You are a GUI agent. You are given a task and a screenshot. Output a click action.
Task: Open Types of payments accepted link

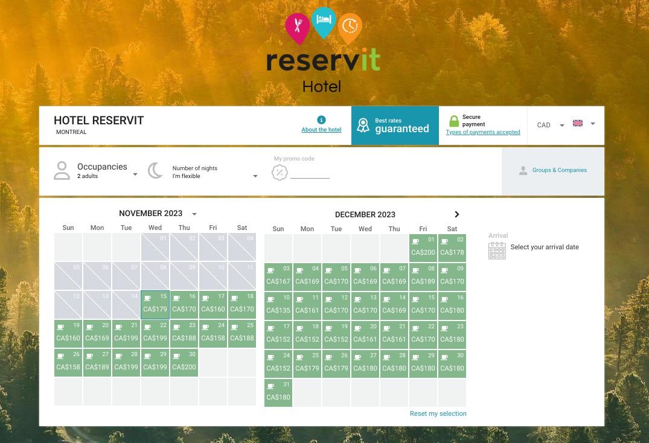[482, 132]
